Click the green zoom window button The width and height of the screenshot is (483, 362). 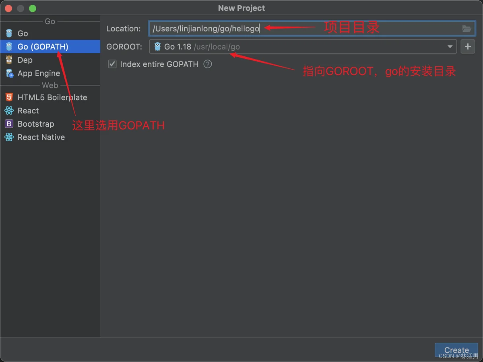(x=33, y=8)
